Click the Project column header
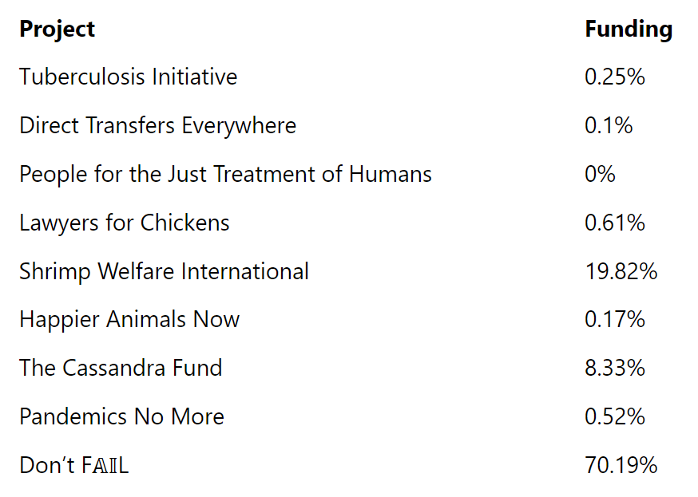 point(57,30)
